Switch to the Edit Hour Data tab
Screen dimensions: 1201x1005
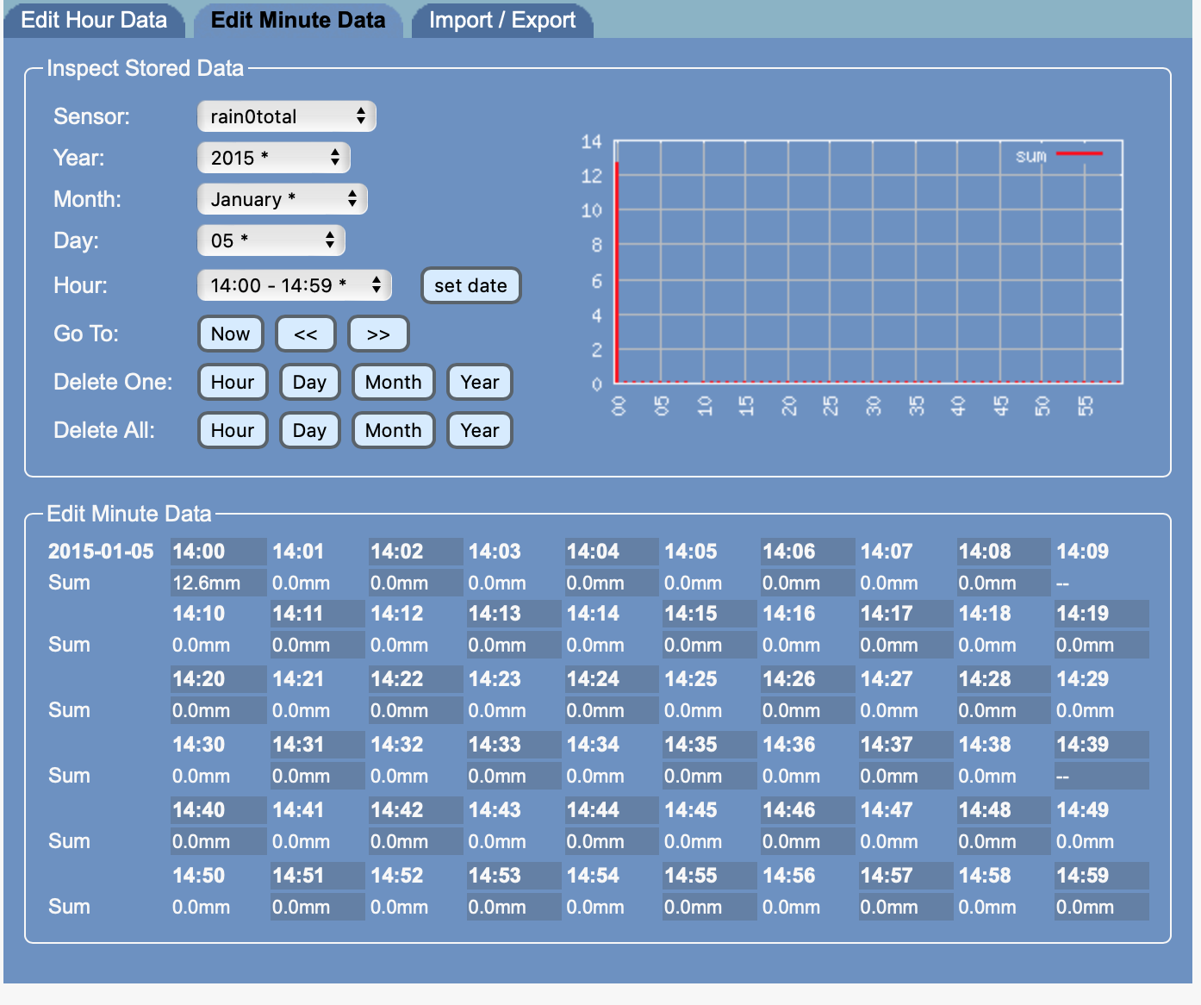tap(94, 20)
